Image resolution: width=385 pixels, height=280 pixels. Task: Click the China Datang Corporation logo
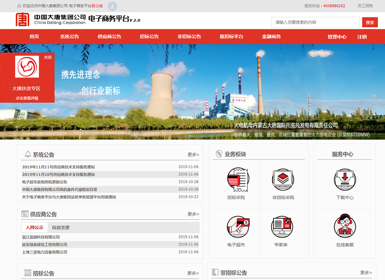23,19
